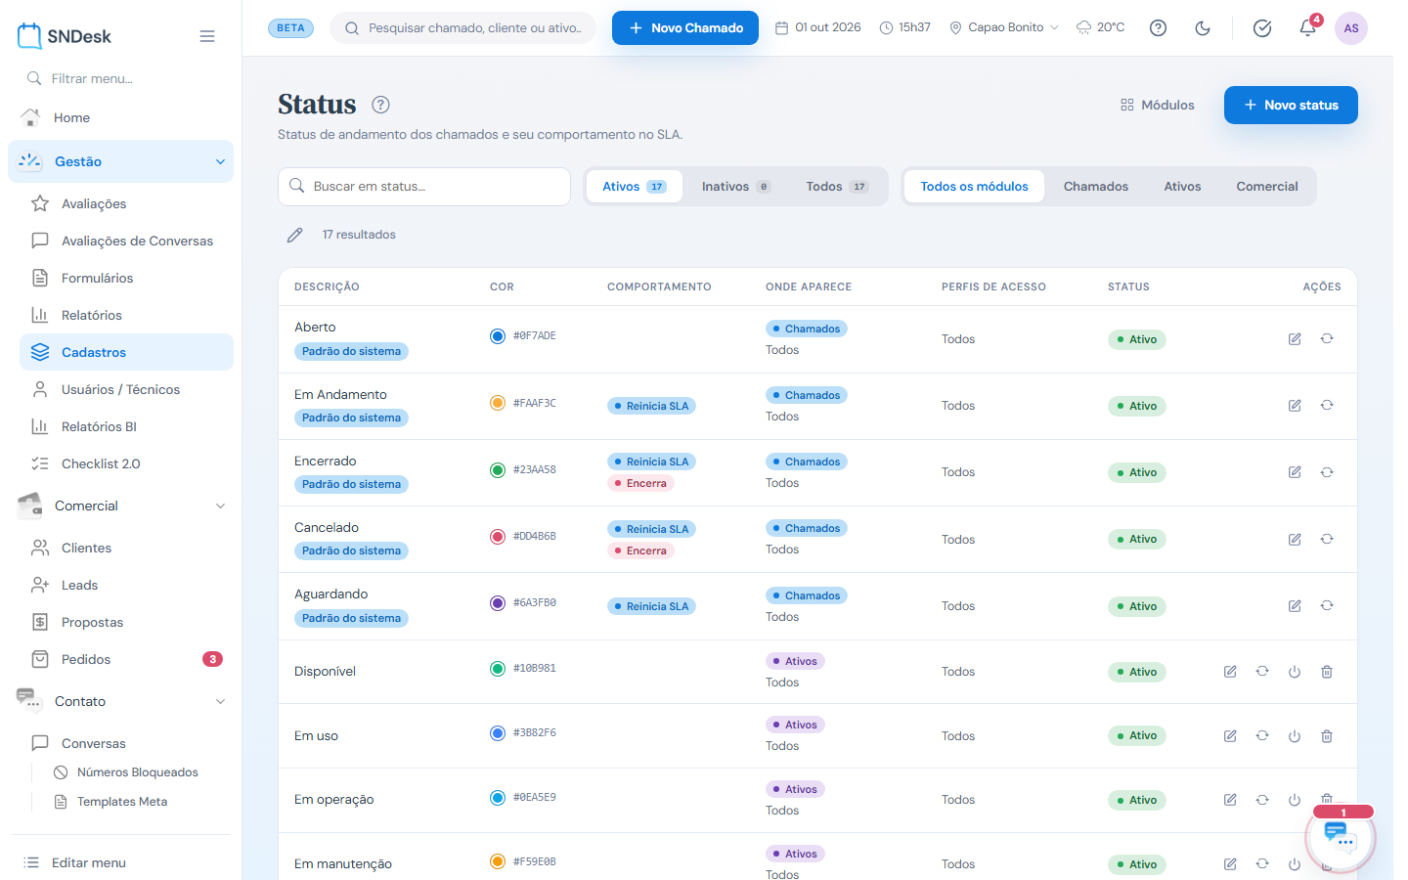Image resolution: width=1408 pixels, height=880 pixels.
Task: Open notifications bell
Action: point(1307,28)
